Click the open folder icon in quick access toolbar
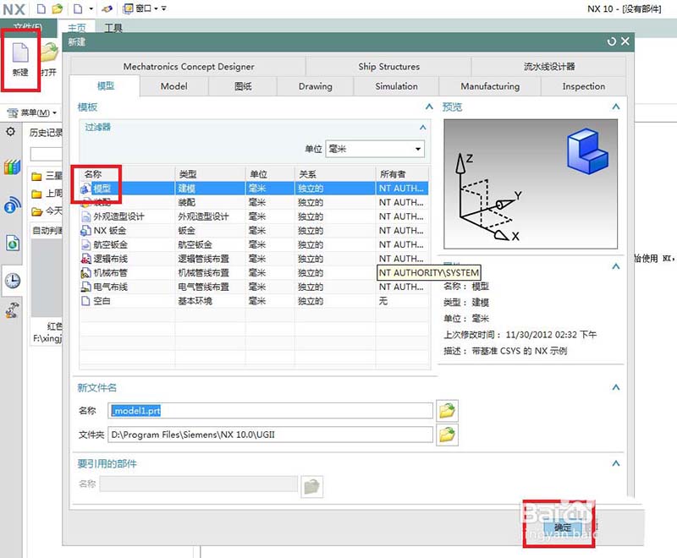Image resolution: width=677 pixels, height=558 pixels. click(57, 8)
